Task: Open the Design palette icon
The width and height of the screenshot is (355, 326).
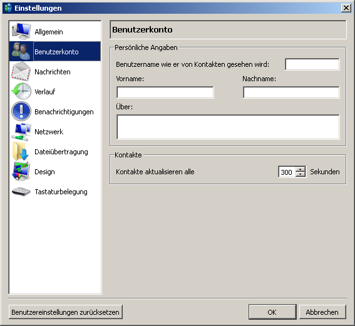Action: (x=21, y=171)
